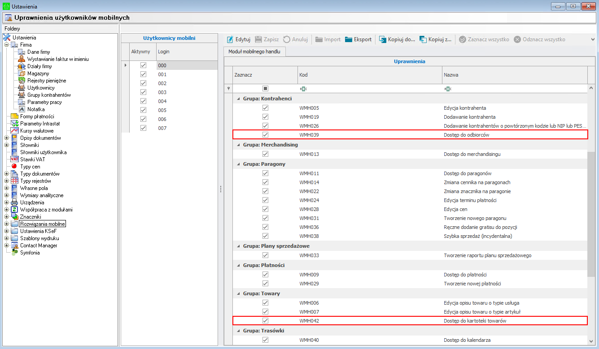This screenshot has width=599, height=349.
Task: Select Ustawienia KSeF tree item
Action: pos(38,231)
